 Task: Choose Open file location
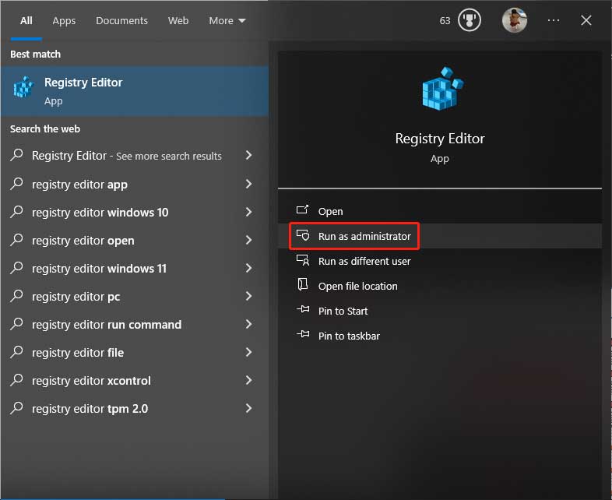pos(440,286)
